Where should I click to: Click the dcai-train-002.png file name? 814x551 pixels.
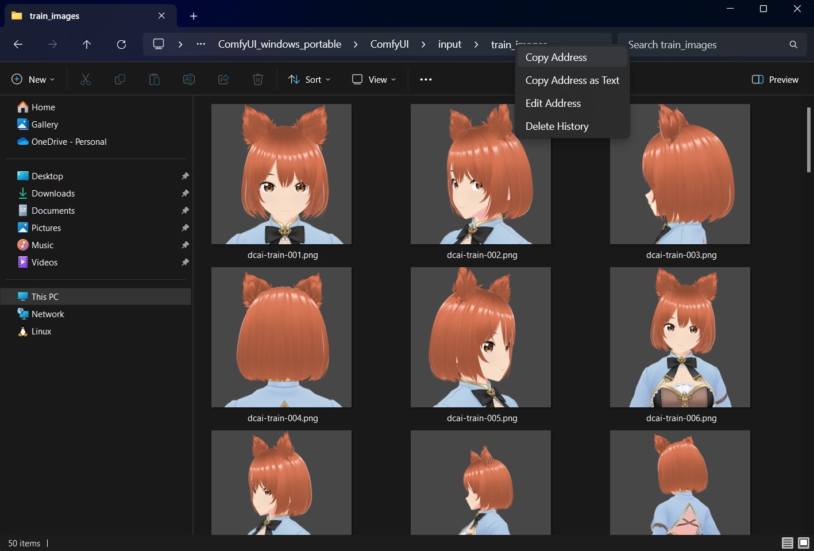click(x=482, y=255)
